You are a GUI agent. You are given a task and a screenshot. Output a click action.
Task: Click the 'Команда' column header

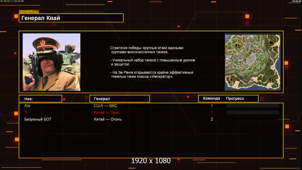coord(211,98)
